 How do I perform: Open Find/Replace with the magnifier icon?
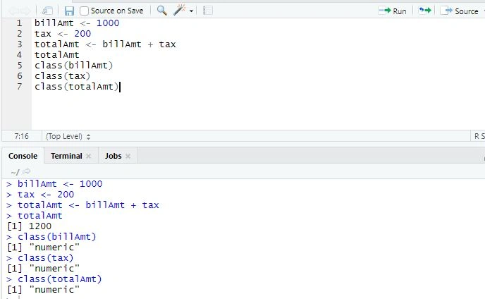pos(161,11)
